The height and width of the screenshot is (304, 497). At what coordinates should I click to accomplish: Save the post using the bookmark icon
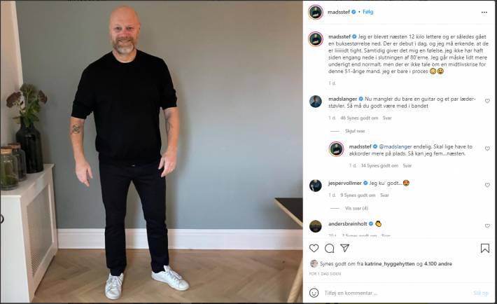point(484,248)
